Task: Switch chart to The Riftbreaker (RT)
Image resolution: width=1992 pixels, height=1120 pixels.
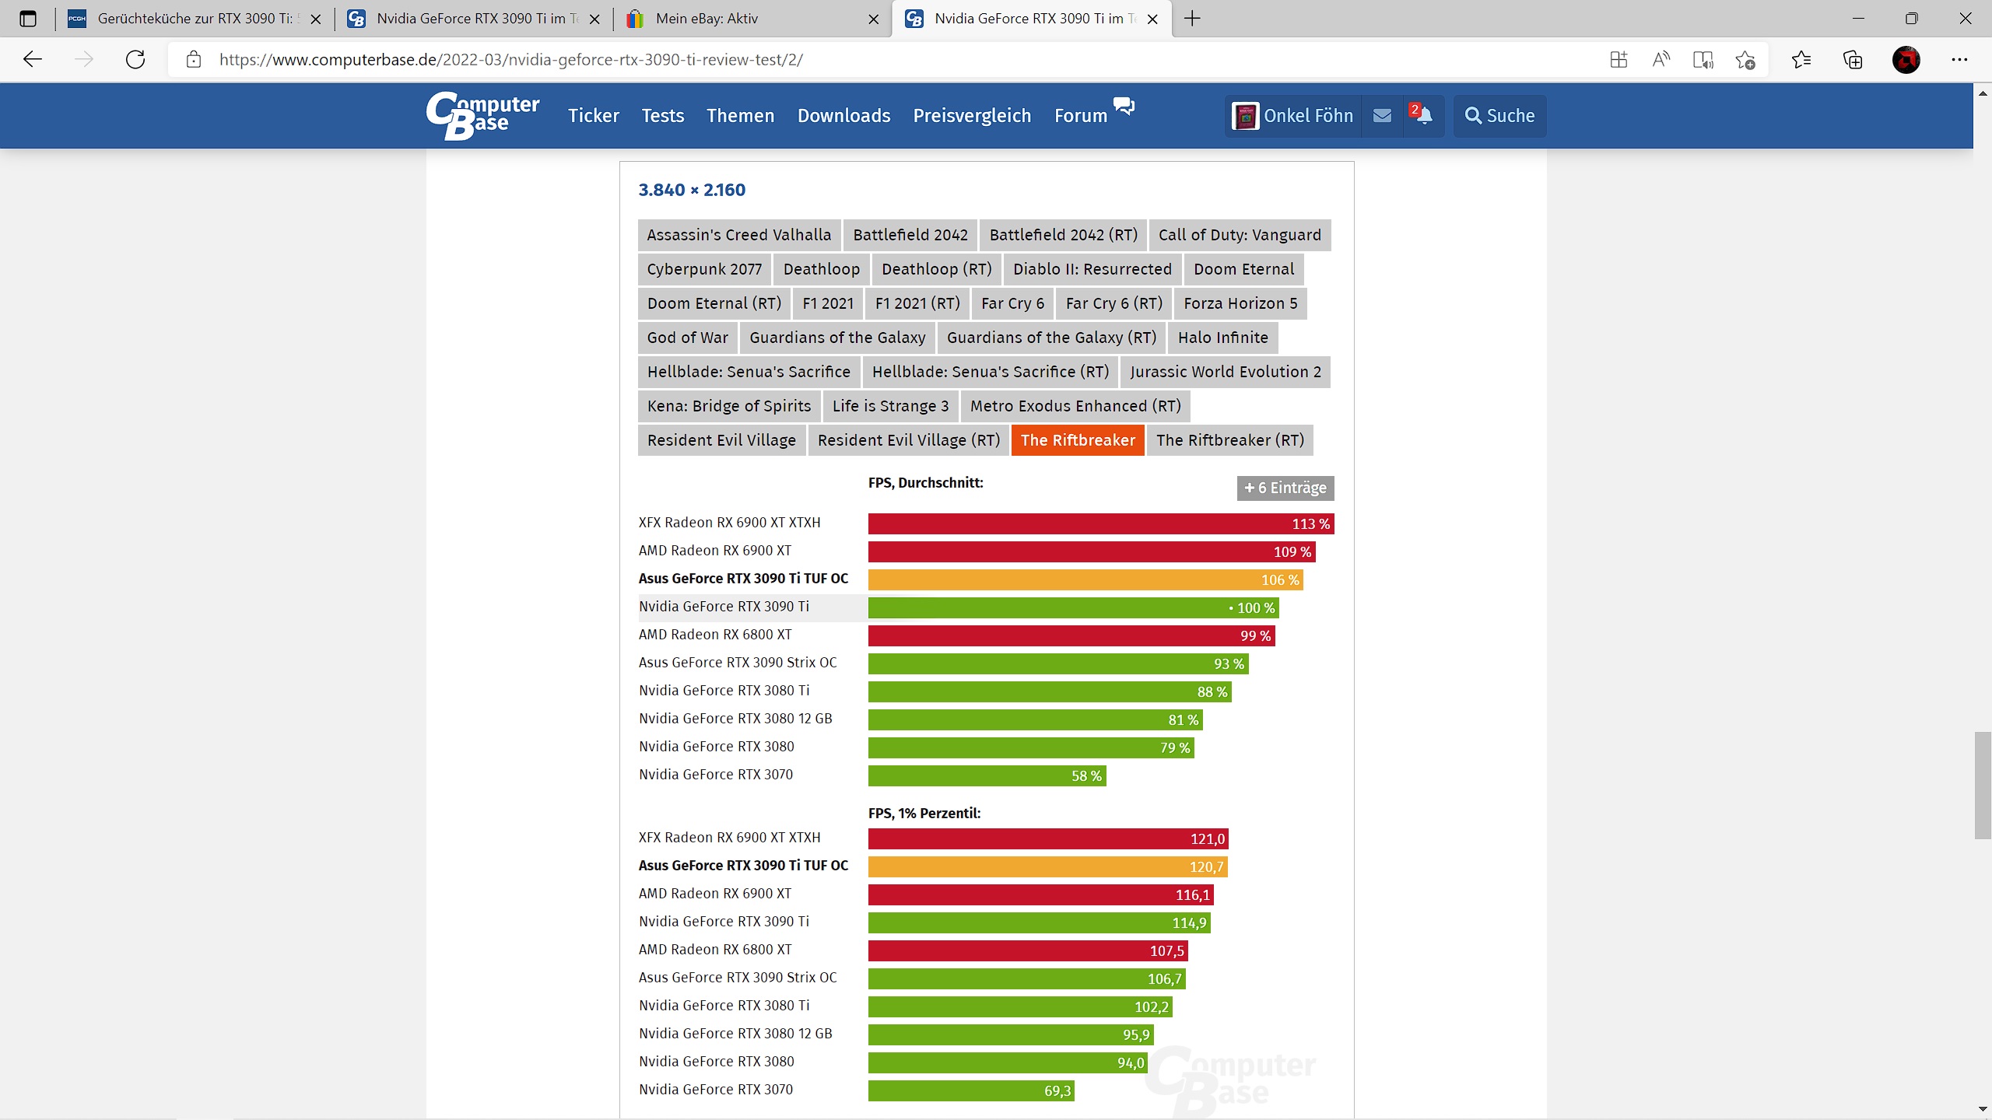Action: [x=1229, y=440]
